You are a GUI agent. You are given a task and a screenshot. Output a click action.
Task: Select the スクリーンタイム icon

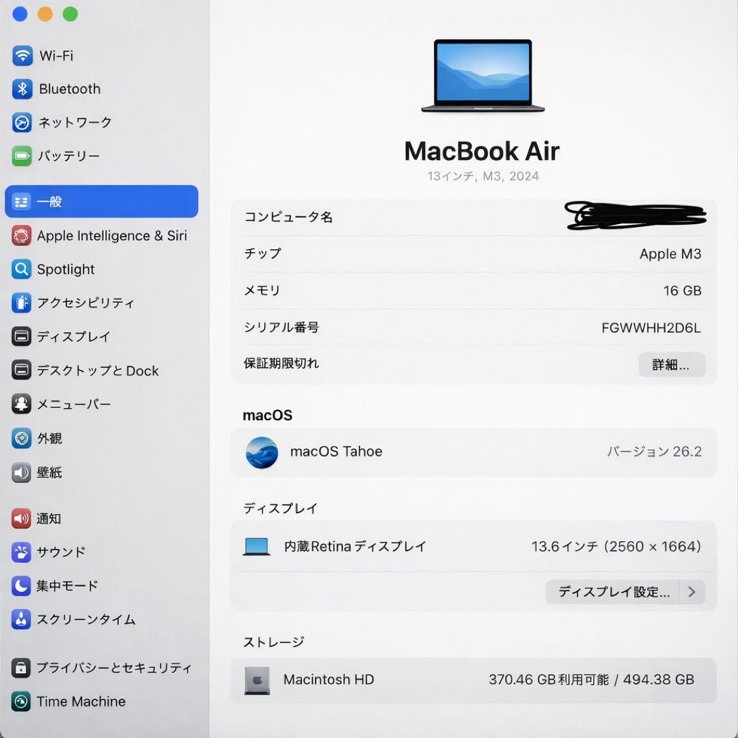tap(21, 620)
